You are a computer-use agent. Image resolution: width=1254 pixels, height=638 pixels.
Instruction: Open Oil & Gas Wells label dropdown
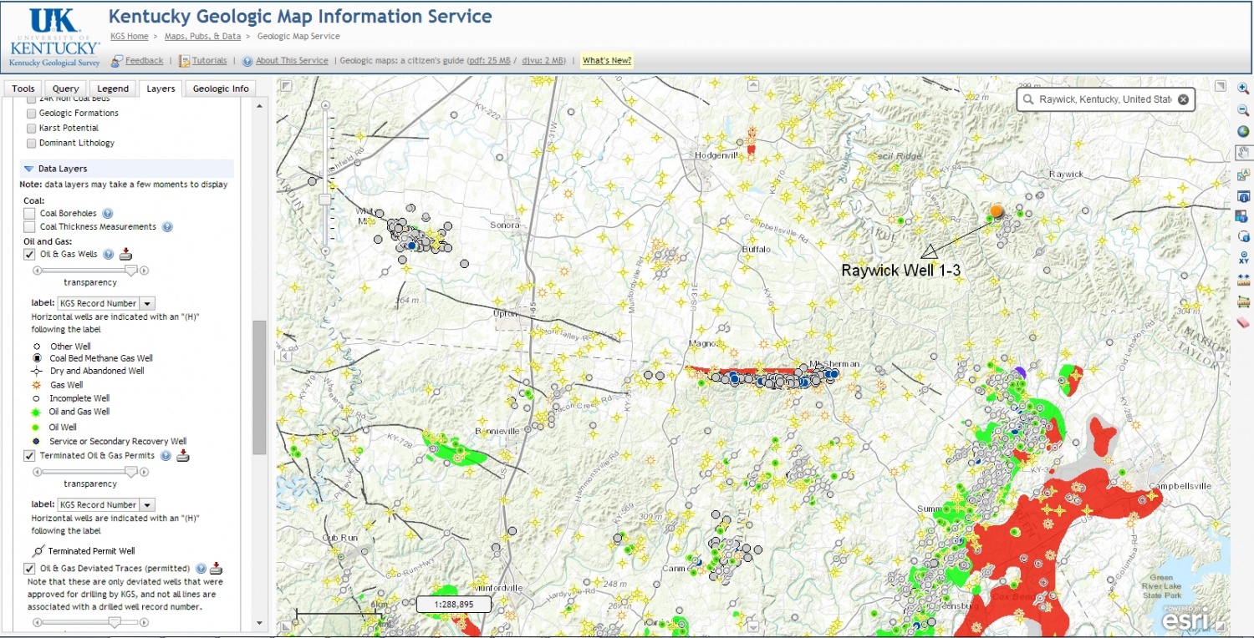[x=147, y=304]
